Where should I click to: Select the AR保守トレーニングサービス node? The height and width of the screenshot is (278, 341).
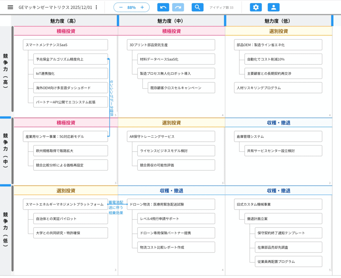point(171,136)
